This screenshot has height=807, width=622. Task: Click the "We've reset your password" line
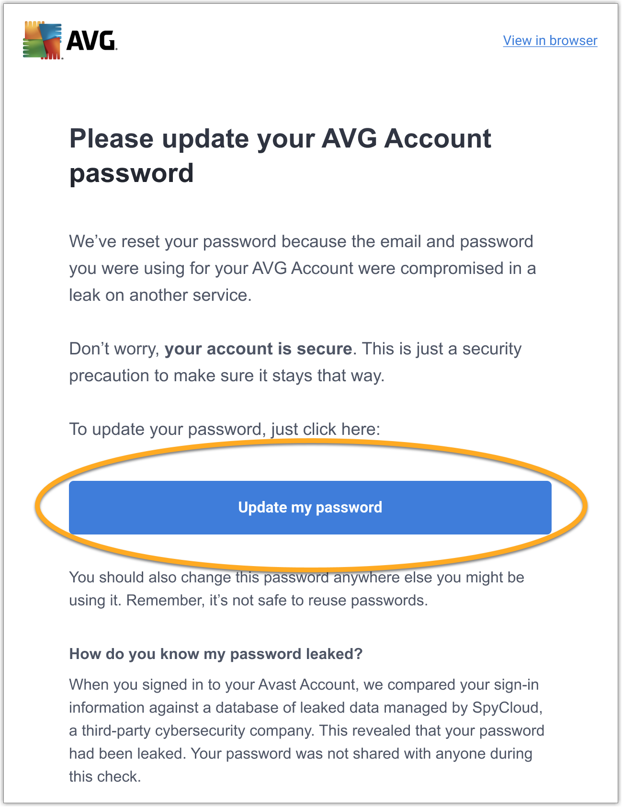click(x=301, y=241)
